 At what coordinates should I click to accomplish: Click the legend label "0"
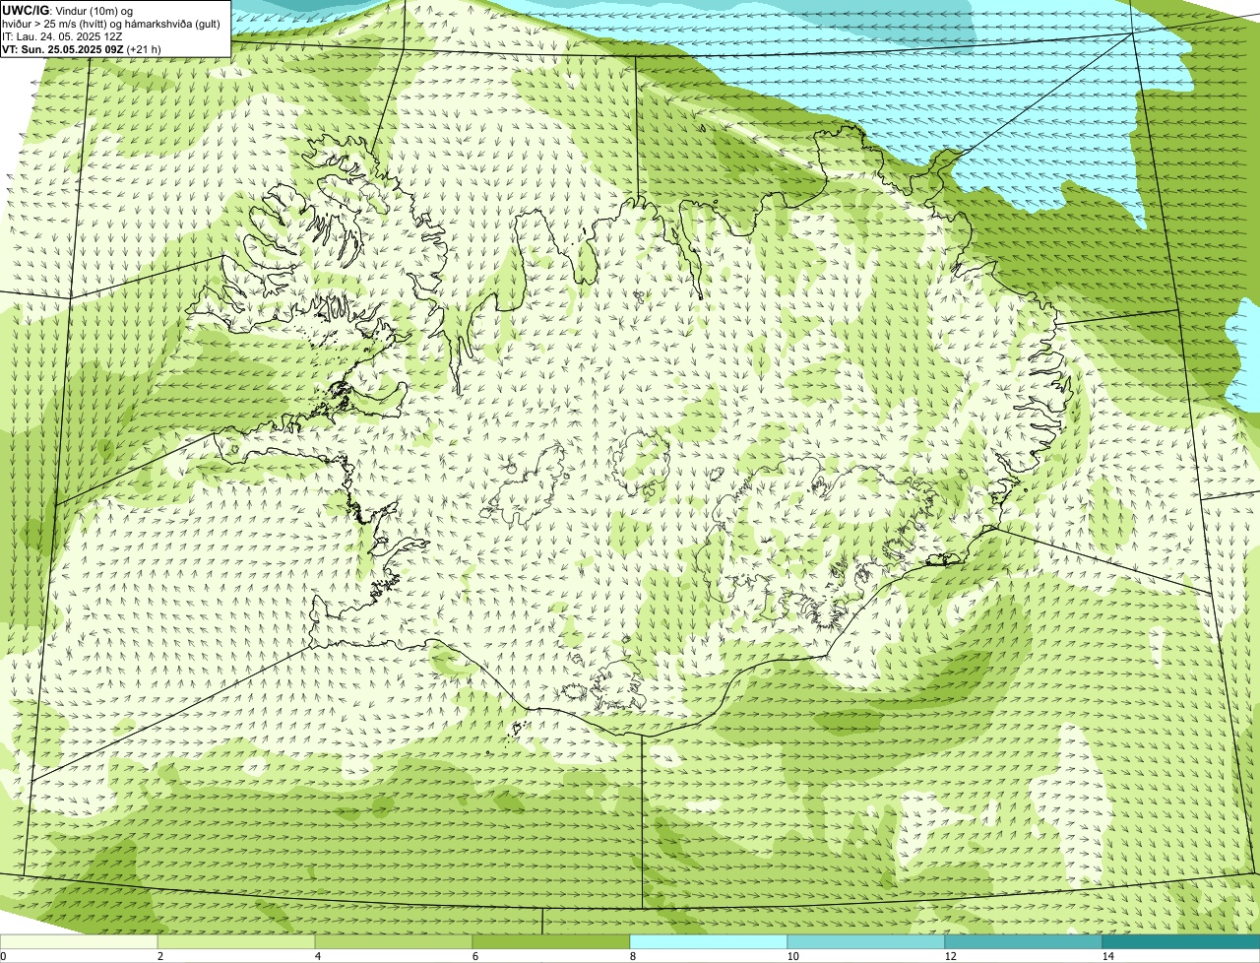click(3, 956)
